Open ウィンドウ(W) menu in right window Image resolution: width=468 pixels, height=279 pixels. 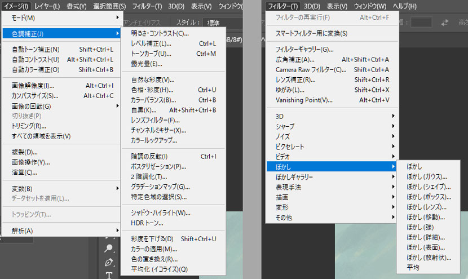coord(370,6)
